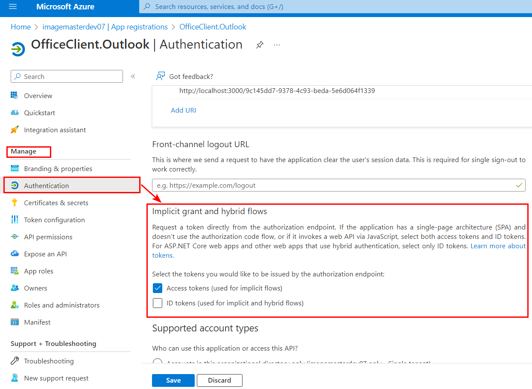Click the top Search resources, services, docs box
The height and width of the screenshot is (389, 532).
[x=335, y=6]
